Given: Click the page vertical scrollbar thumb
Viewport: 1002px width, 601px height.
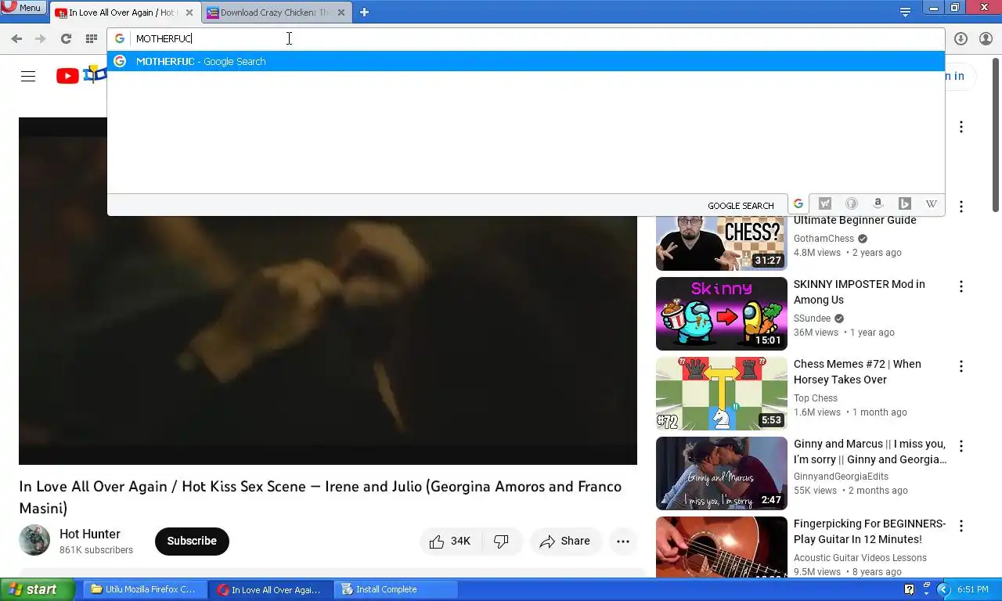Looking at the screenshot, I should coord(996,133).
